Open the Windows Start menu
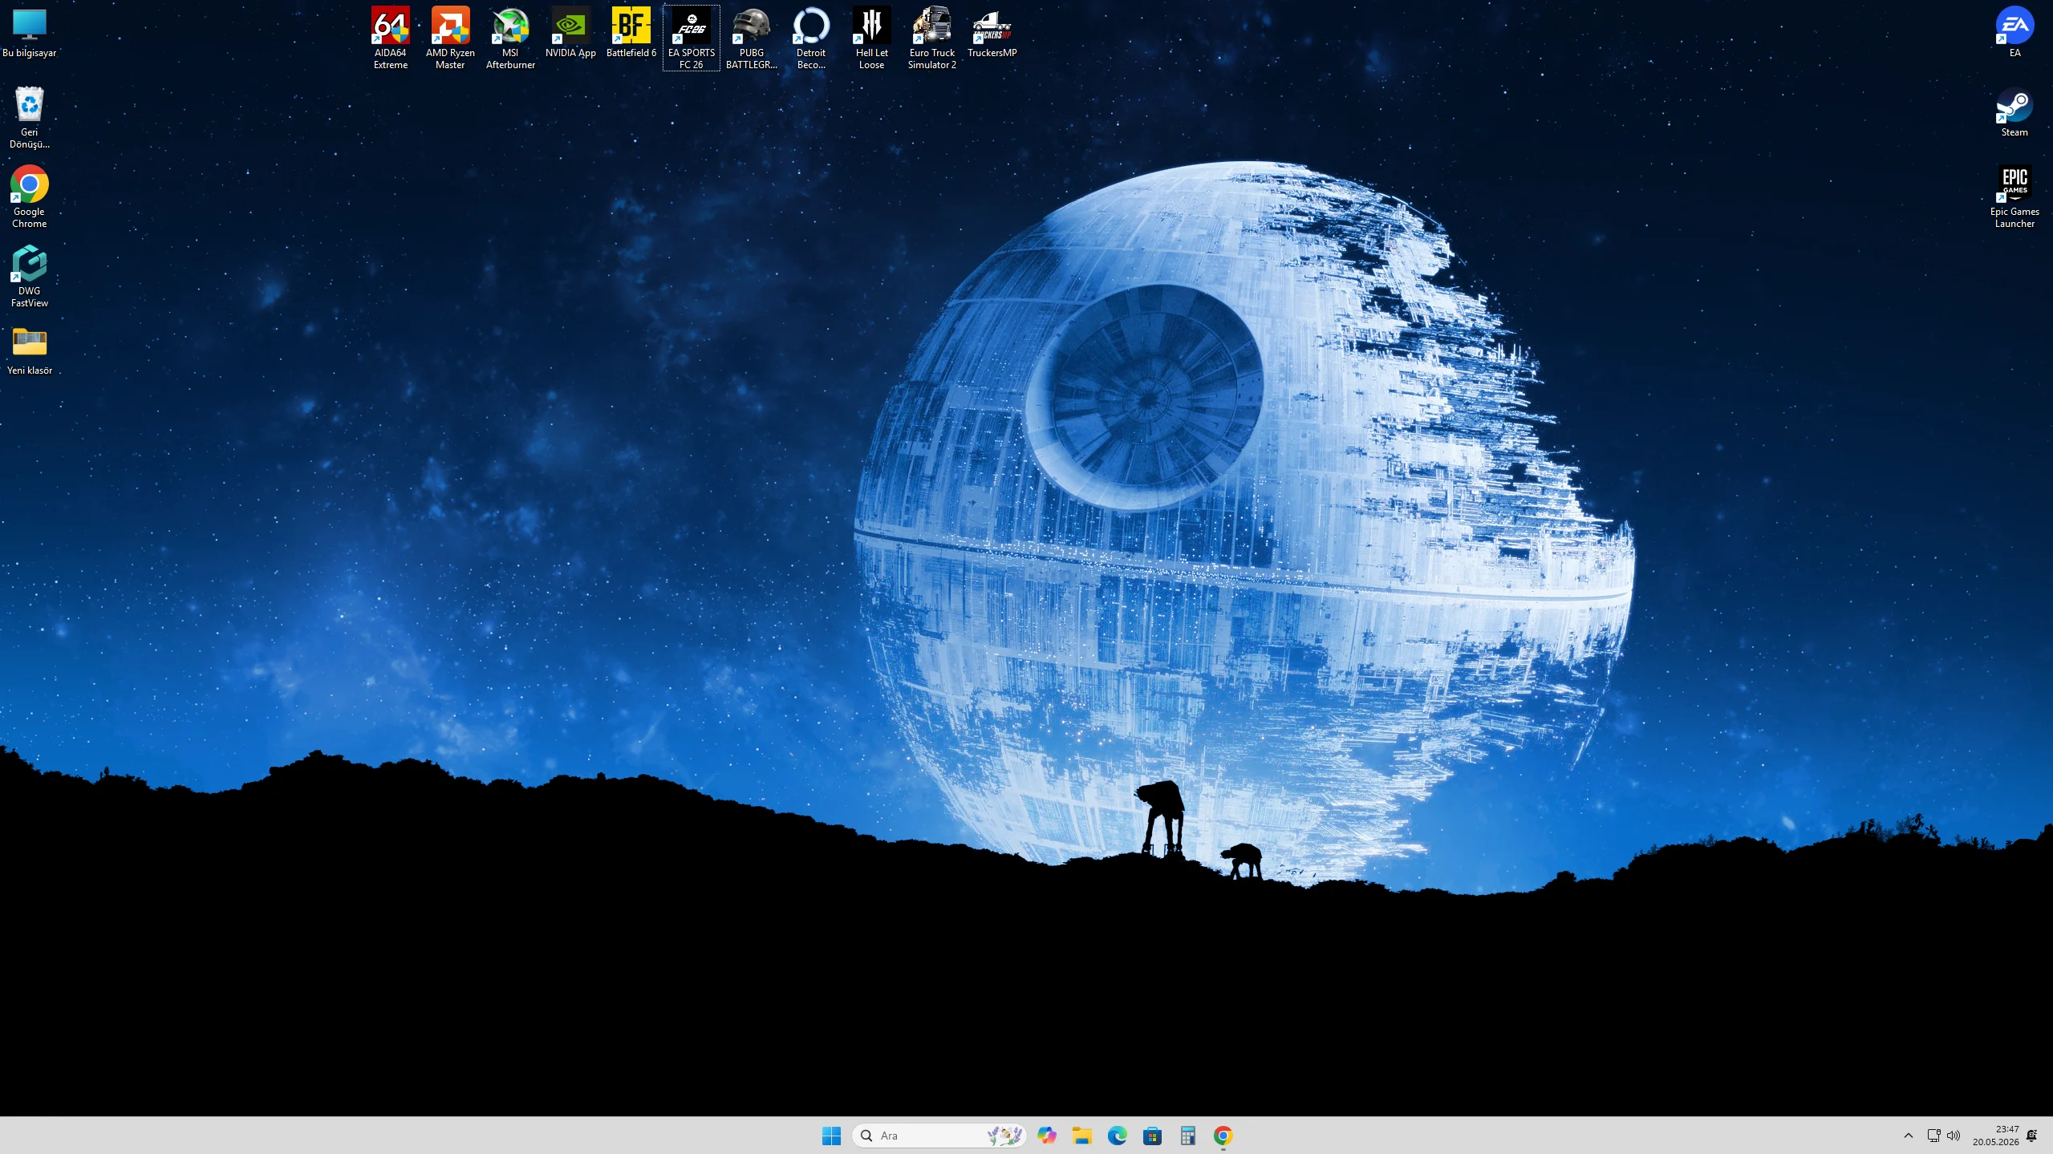This screenshot has width=2053, height=1154. tap(831, 1136)
